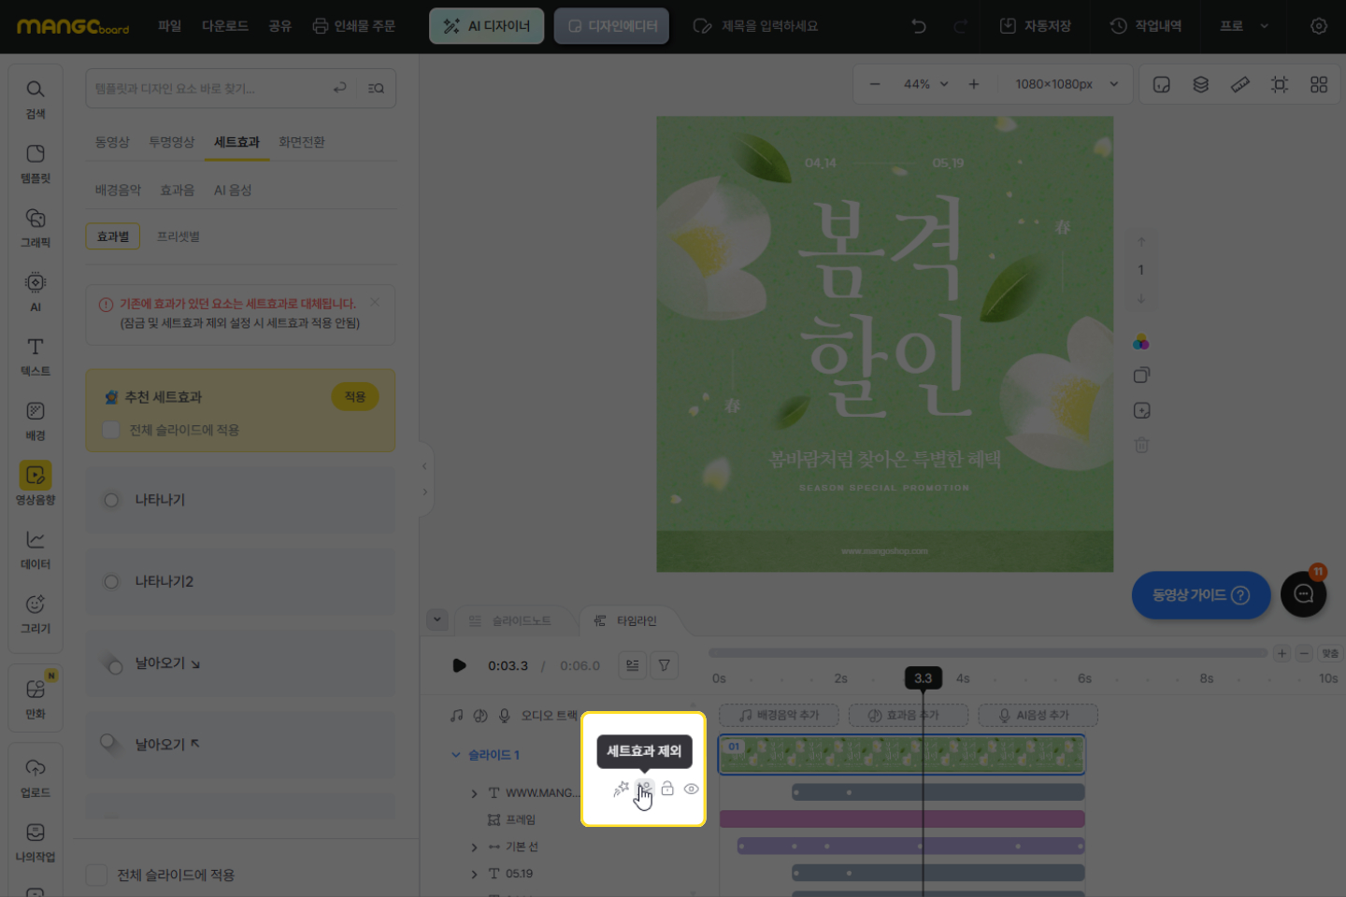Click the yellow 적용 button
Image resolution: width=1346 pixels, height=897 pixels.
pos(354,397)
